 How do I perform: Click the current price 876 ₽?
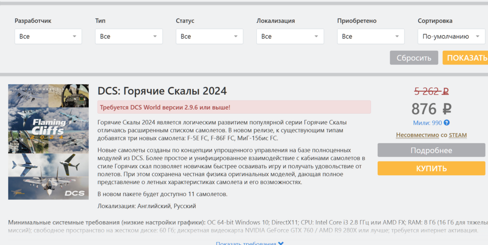click(x=431, y=109)
